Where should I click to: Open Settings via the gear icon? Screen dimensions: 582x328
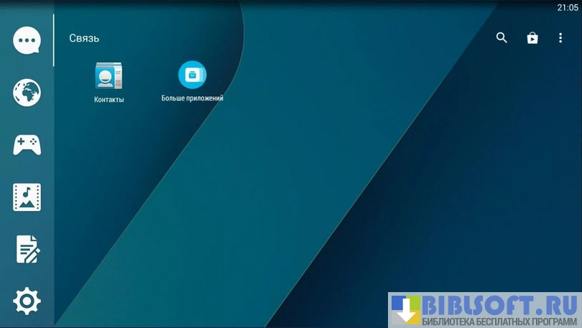click(x=27, y=301)
